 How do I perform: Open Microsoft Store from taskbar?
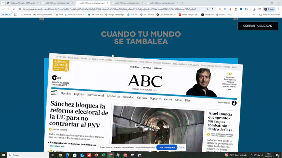pyautogui.click(x=75, y=155)
